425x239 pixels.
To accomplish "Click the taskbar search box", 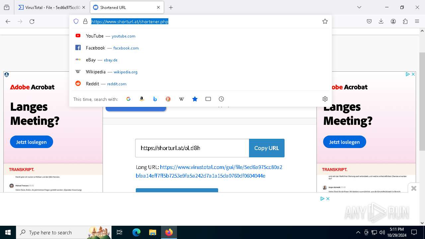I will tap(64, 232).
